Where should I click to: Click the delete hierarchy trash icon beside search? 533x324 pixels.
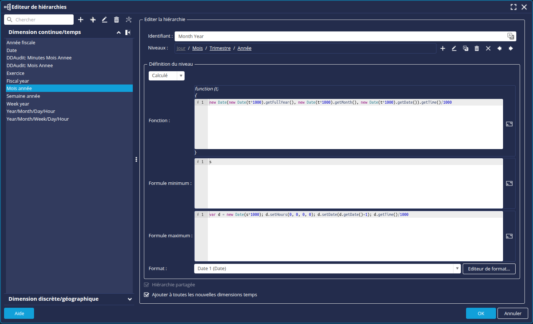click(x=117, y=20)
